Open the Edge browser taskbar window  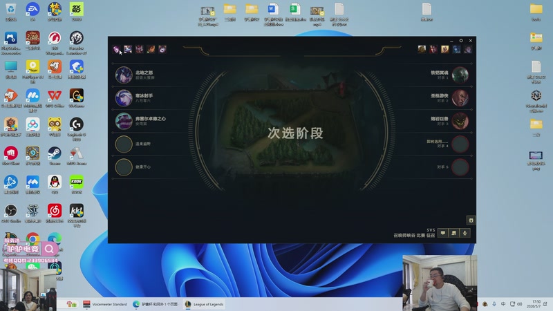coord(155,304)
